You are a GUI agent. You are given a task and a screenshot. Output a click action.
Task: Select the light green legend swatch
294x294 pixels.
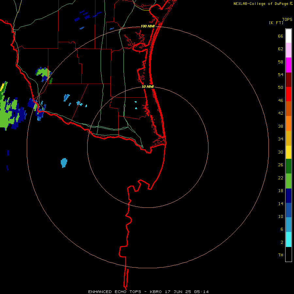pos(288,181)
